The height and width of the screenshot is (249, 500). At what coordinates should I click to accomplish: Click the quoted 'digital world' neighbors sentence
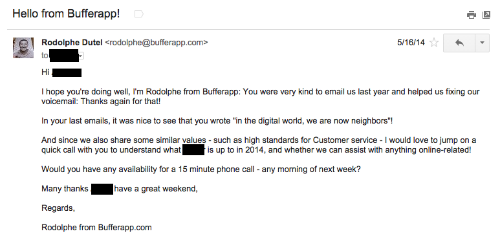tap(217, 121)
